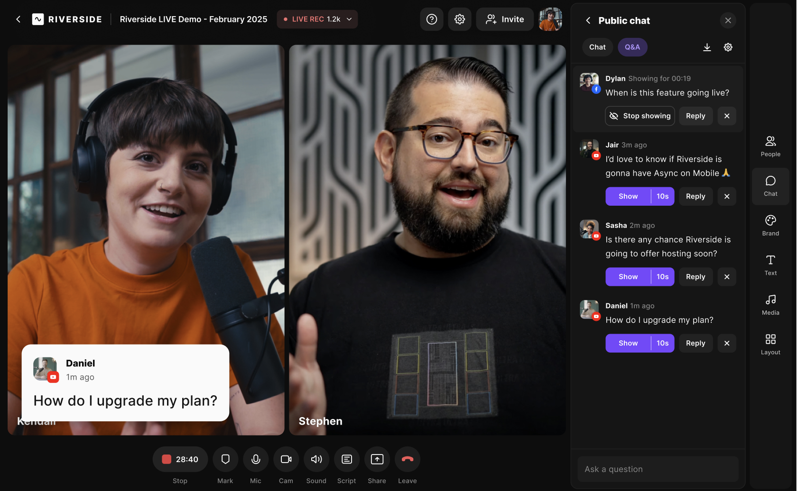
Task: Go back using the top-left arrow
Action: 19,19
